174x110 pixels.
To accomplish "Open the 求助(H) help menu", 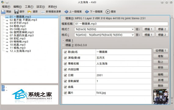I will tap(53, 7).
